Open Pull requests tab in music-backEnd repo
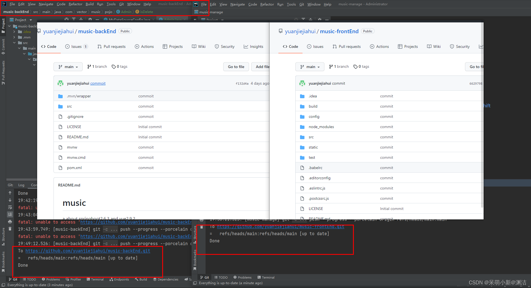The image size is (531, 288). pyautogui.click(x=111, y=46)
